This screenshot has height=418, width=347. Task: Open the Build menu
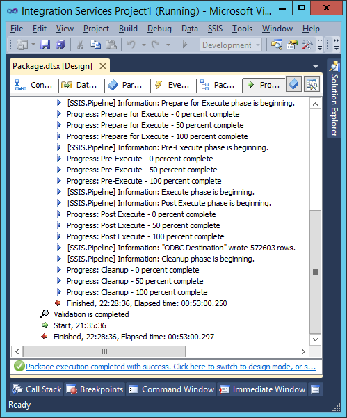(x=128, y=29)
